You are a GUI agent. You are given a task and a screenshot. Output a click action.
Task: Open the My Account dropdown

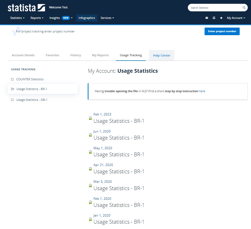coord(236,18)
